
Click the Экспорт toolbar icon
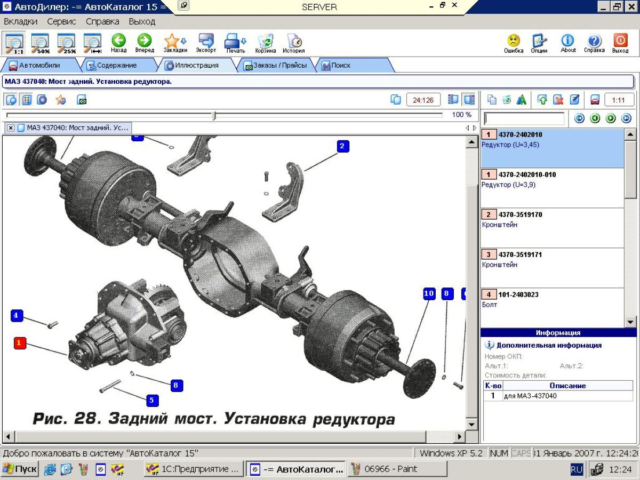click(x=206, y=41)
